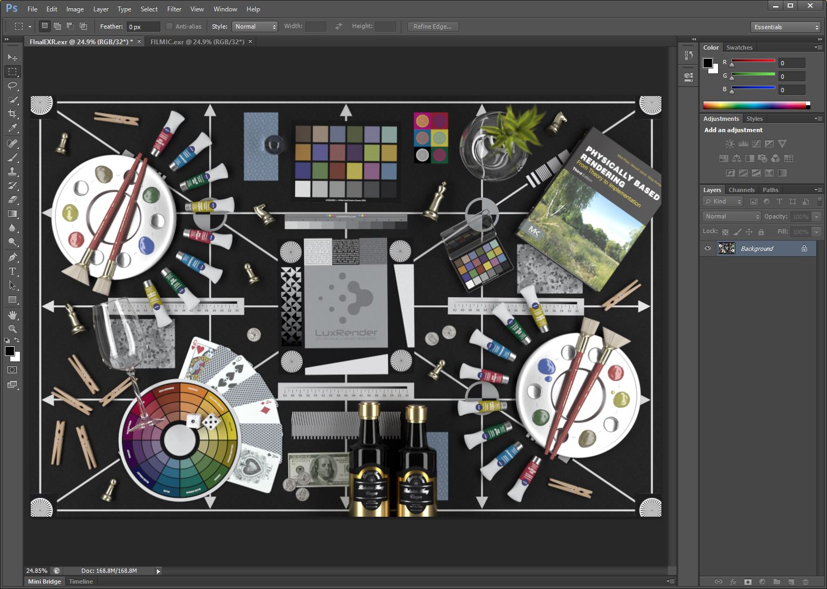Swap width and height values
Screen dimensions: 827x589
click(x=338, y=26)
